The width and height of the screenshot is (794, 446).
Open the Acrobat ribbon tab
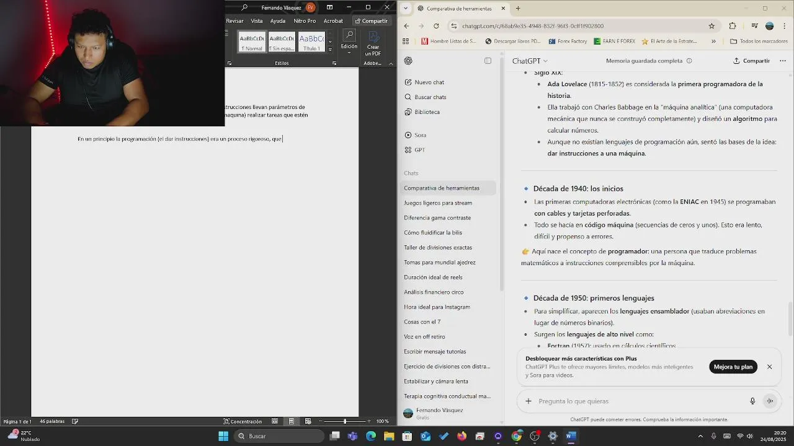click(333, 21)
